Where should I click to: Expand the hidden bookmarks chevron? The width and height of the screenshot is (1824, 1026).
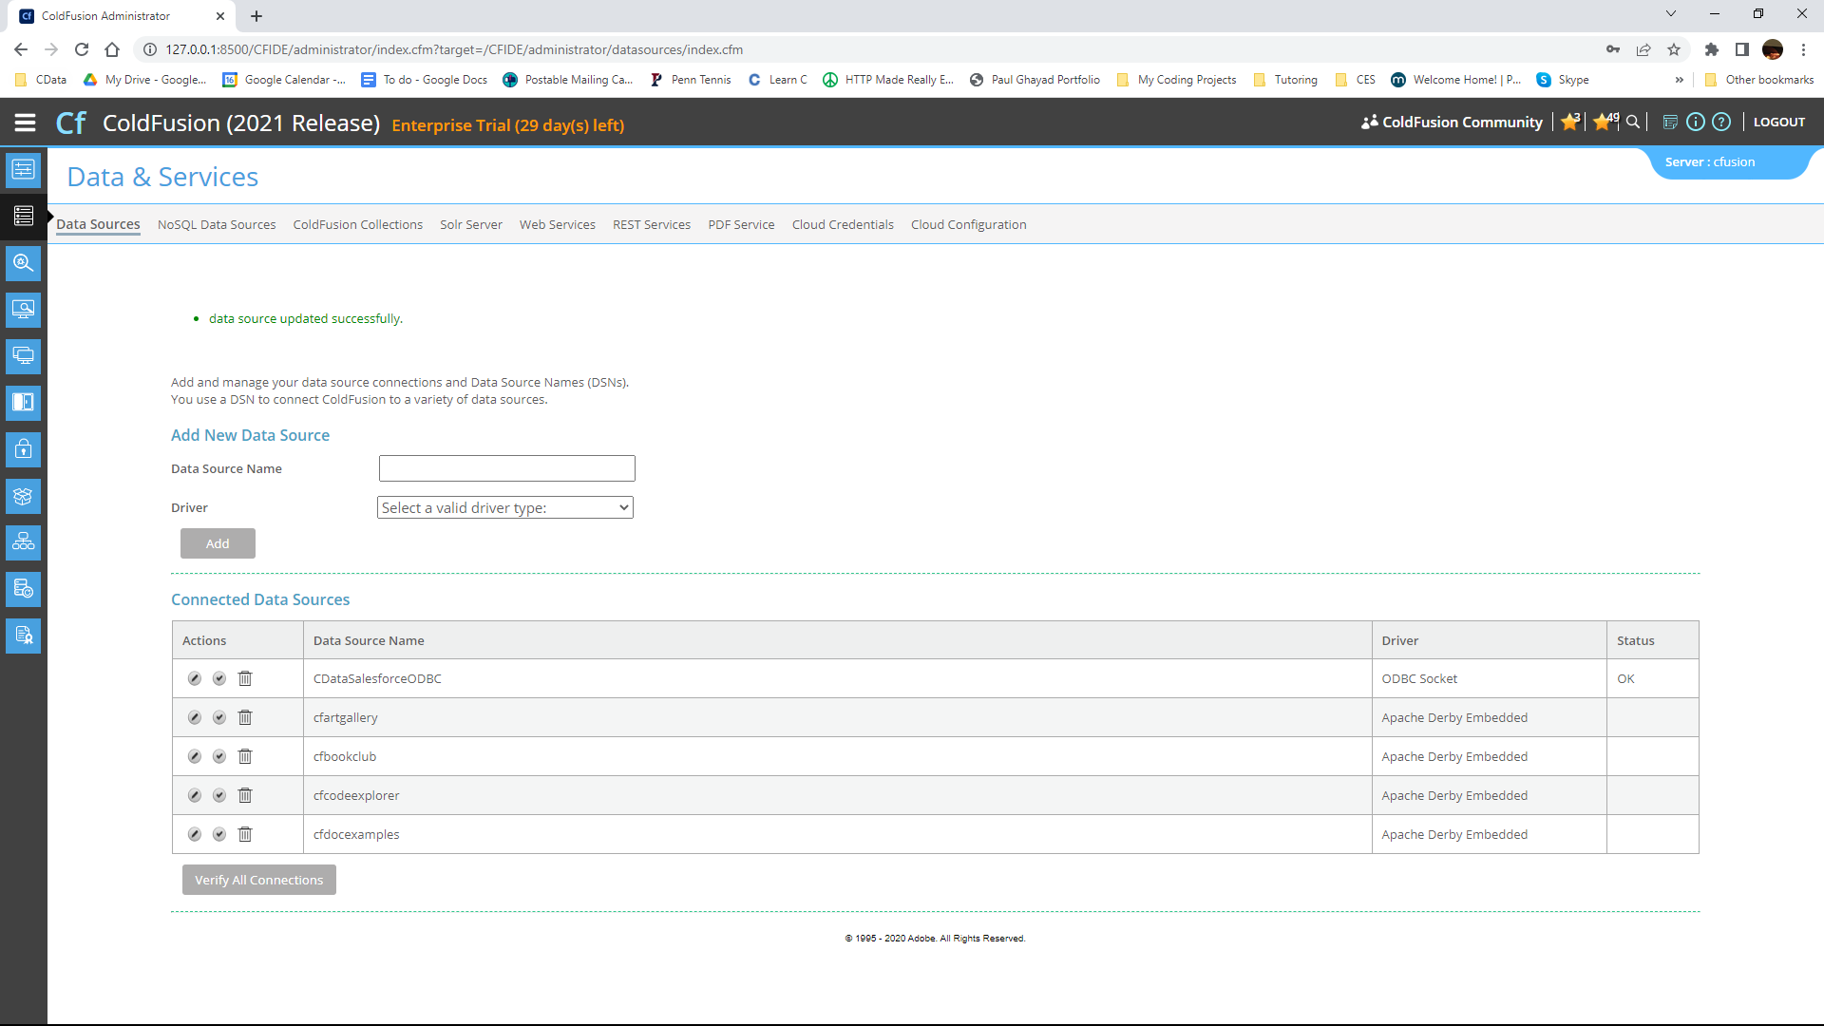[1679, 80]
